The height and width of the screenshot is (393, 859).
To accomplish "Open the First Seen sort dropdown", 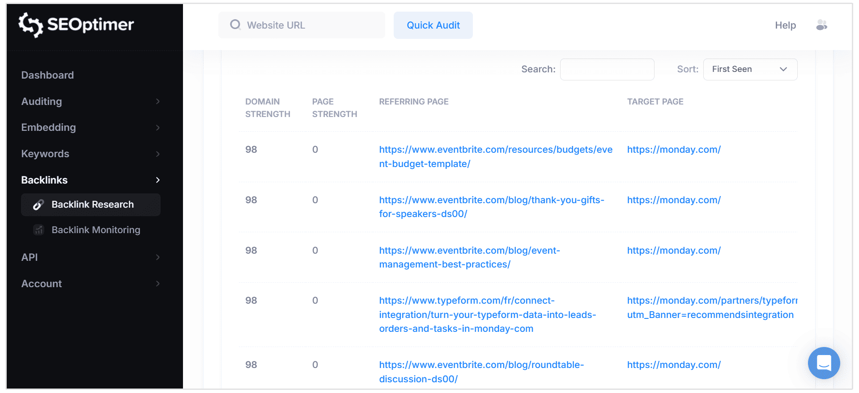I will point(750,69).
